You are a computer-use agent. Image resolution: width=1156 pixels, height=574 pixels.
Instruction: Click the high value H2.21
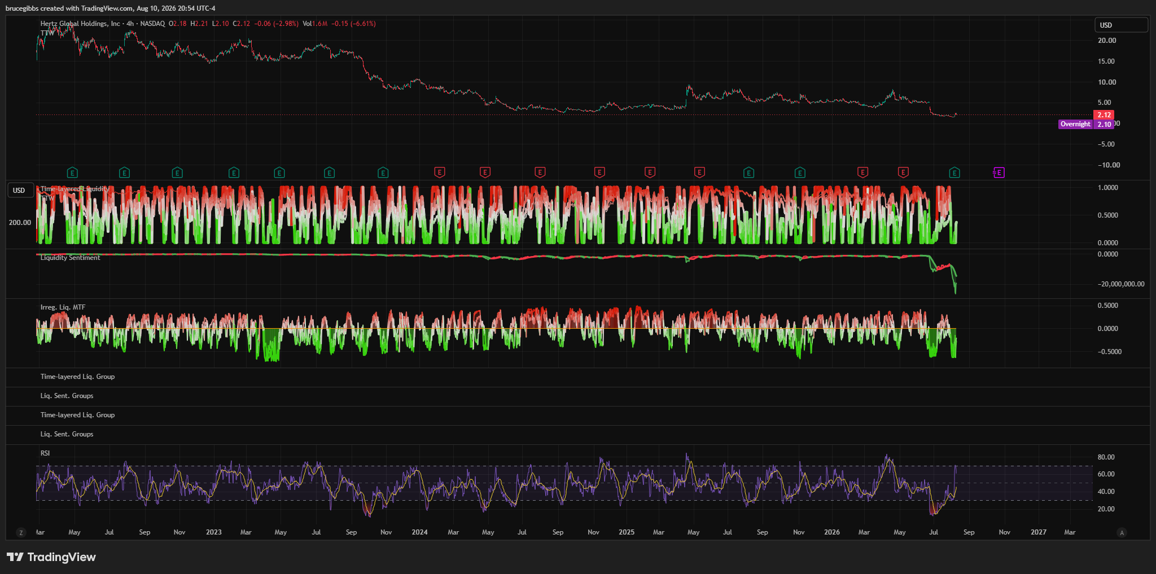tap(199, 24)
